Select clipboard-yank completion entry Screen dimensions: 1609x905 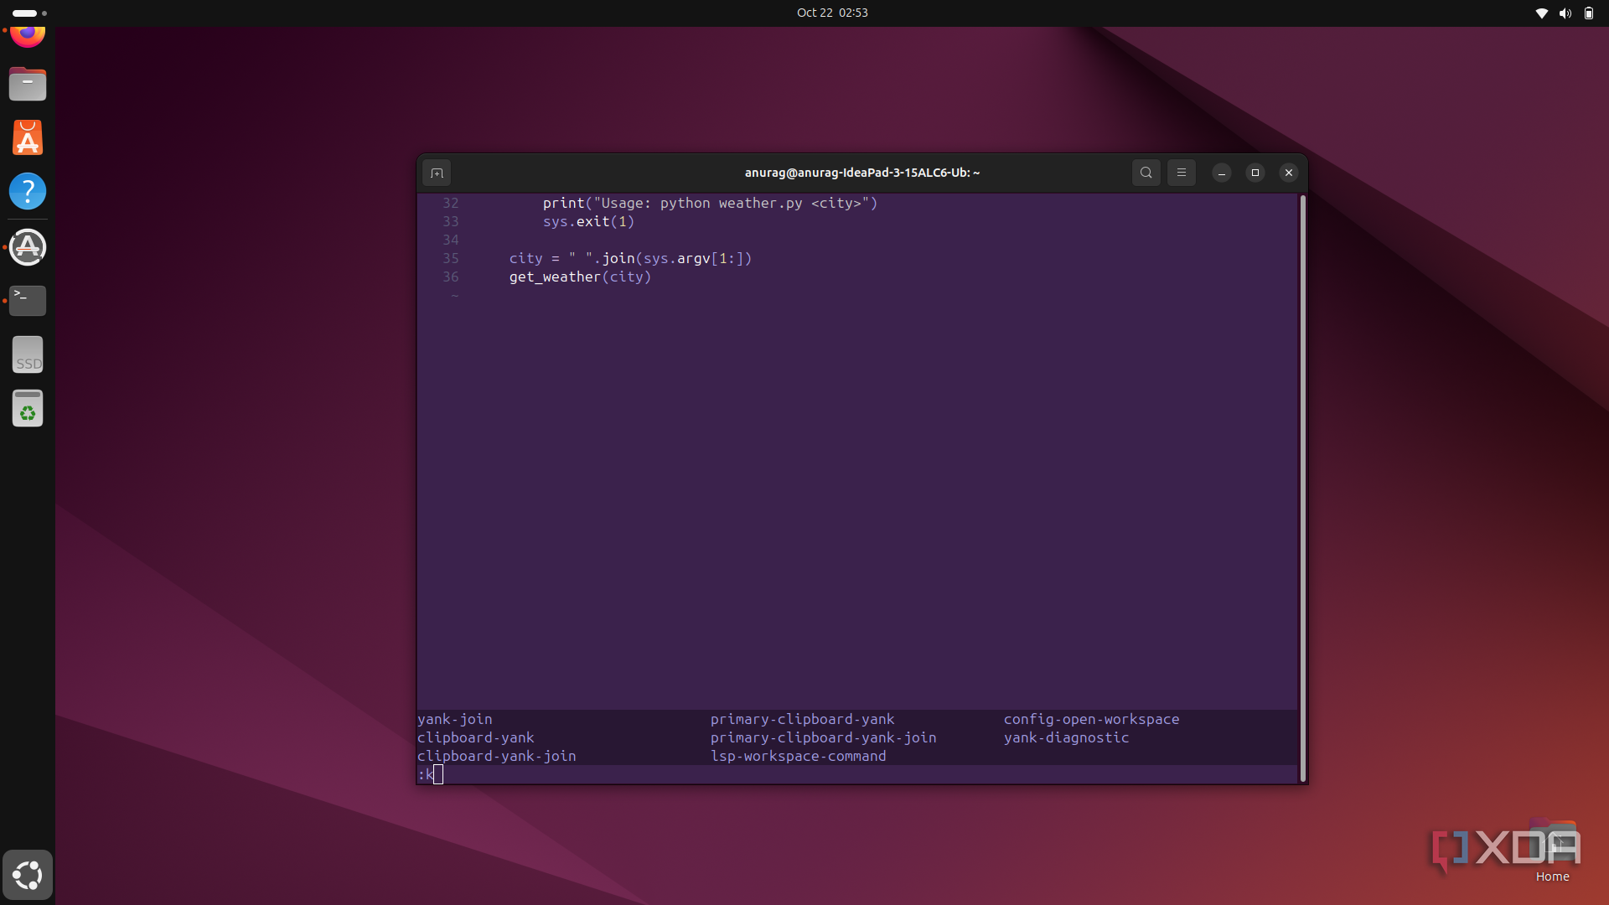click(x=475, y=737)
